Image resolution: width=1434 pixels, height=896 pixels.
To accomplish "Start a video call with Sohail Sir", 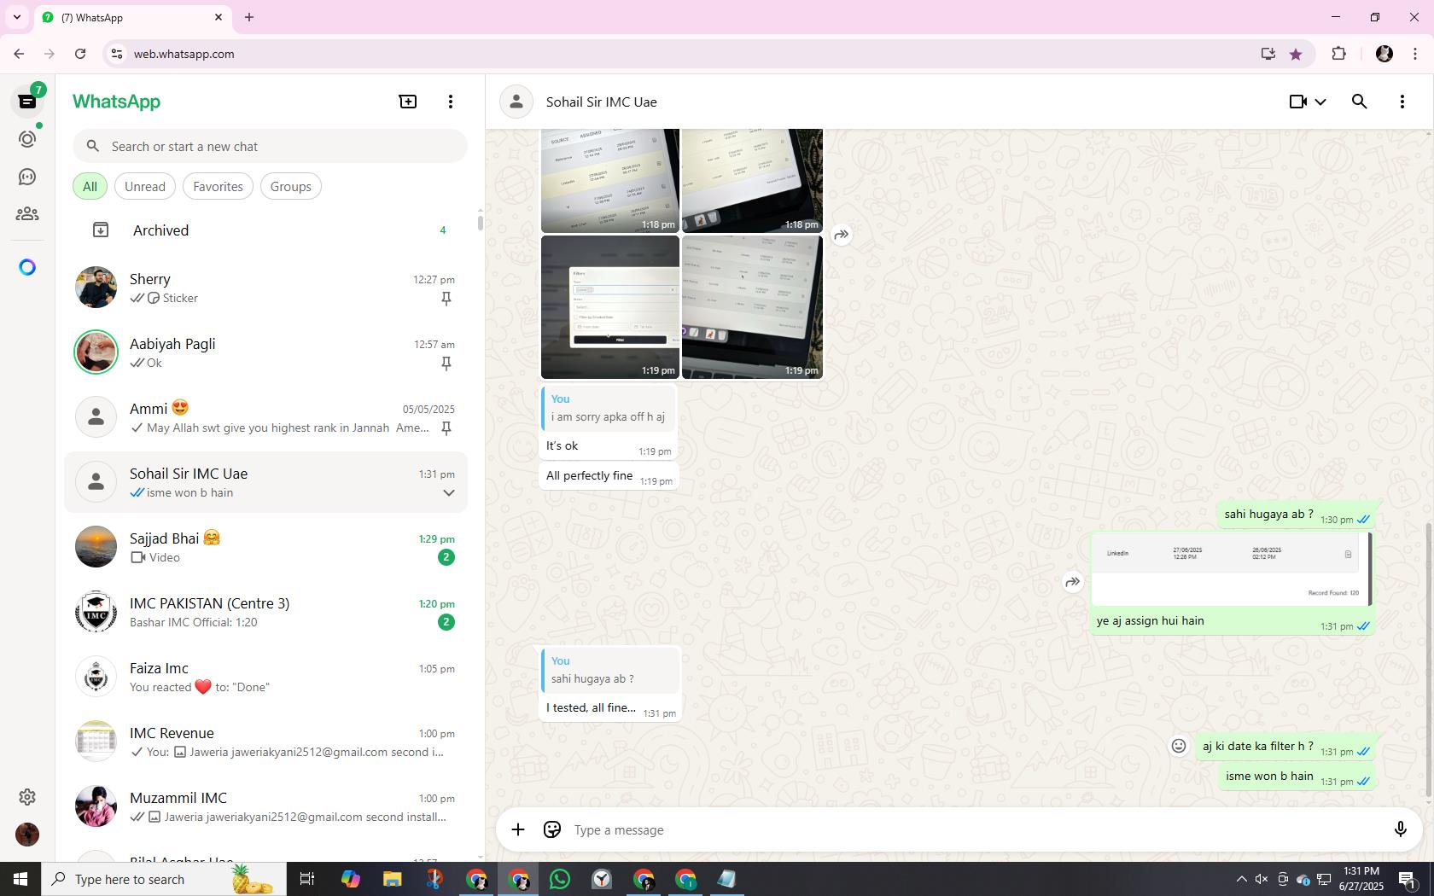I will click(x=1298, y=102).
